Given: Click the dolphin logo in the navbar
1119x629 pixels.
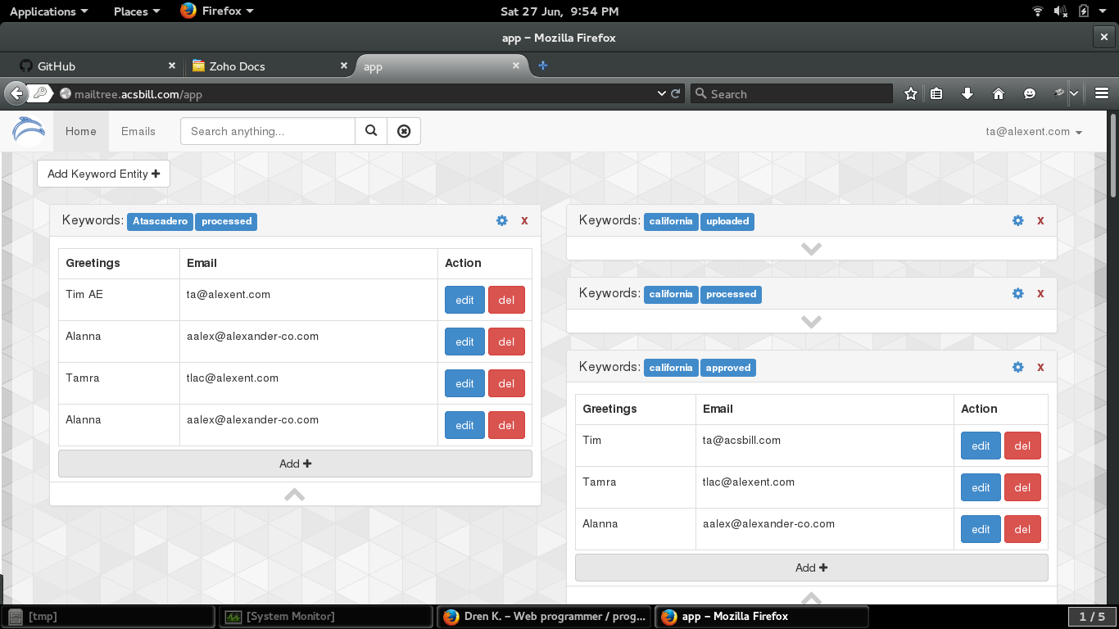Looking at the screenshot, I should (29, 131).
